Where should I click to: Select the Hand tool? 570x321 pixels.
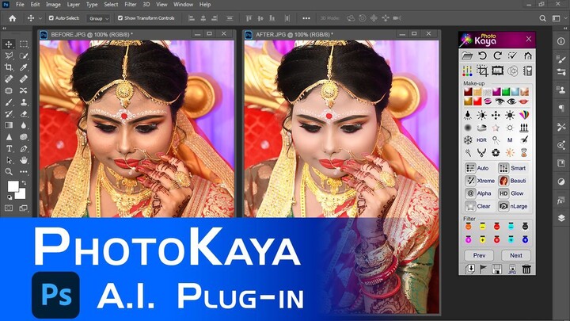[24, 160]
